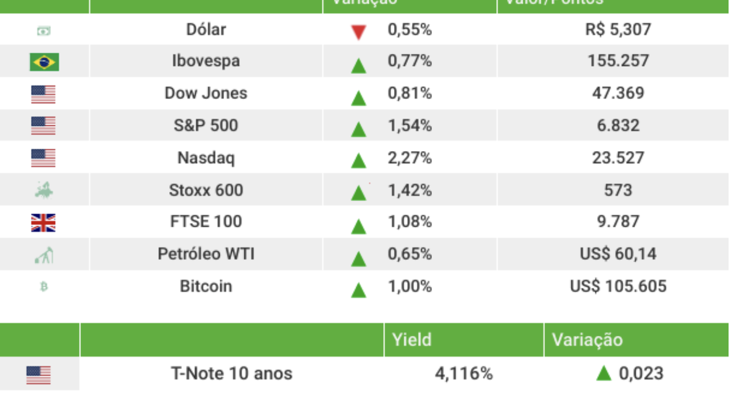Click the US flag in the T-Note row

coord(39,374)
